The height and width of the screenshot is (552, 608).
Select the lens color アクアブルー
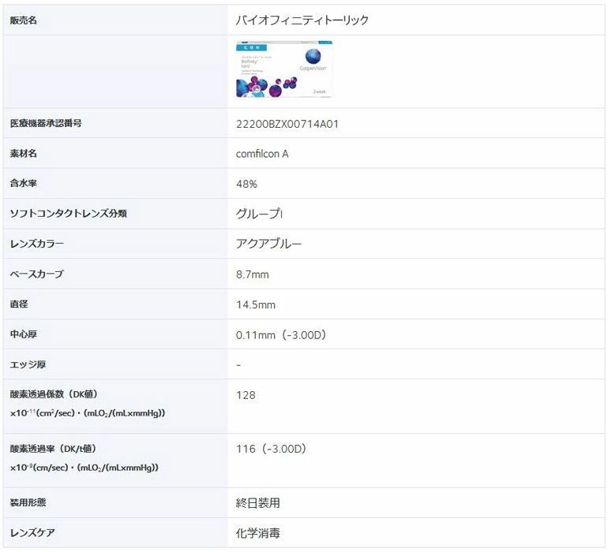click(x=268, y=244)
